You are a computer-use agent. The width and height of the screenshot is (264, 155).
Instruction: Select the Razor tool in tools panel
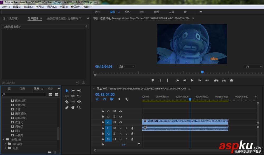(x=67, y=102)
